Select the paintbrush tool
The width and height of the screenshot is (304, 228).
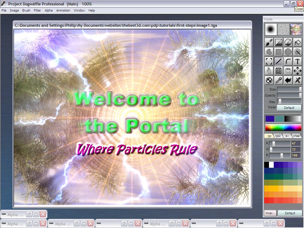(269, 42)
